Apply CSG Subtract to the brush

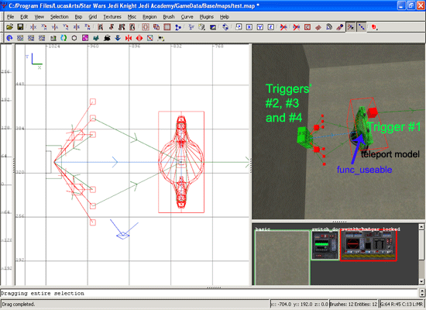click(x=146, y=27)
